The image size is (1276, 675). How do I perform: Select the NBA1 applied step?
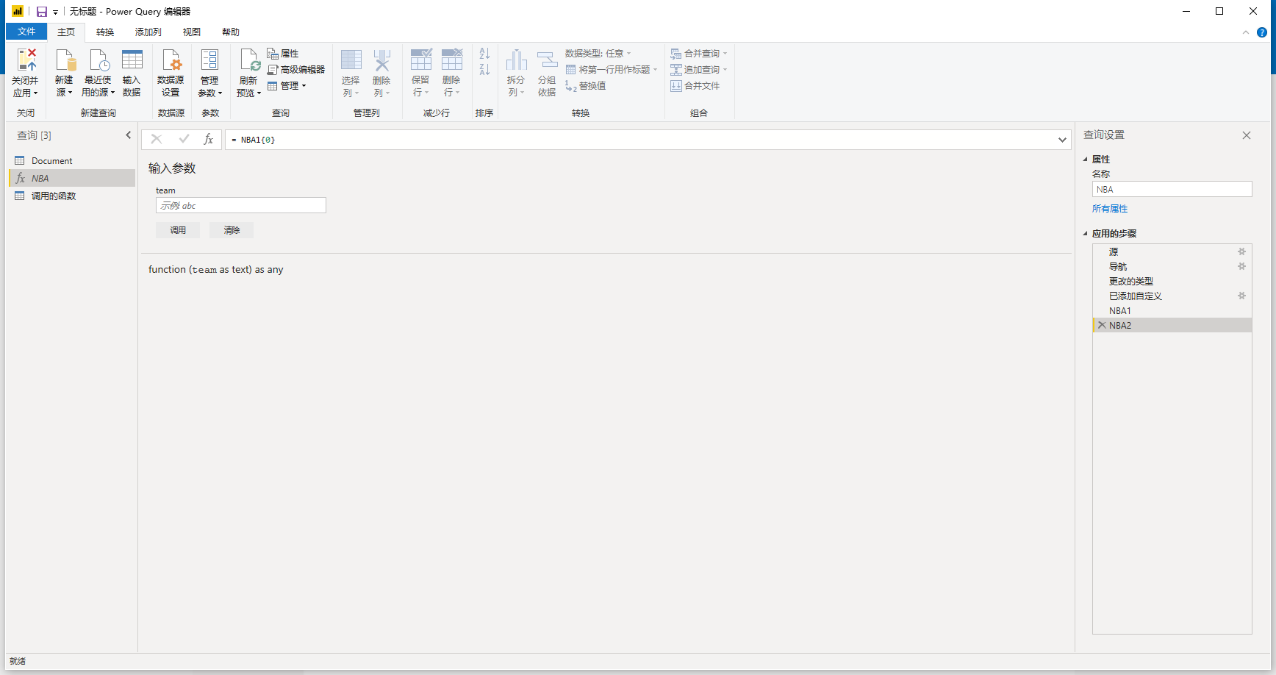point(1172,310)
